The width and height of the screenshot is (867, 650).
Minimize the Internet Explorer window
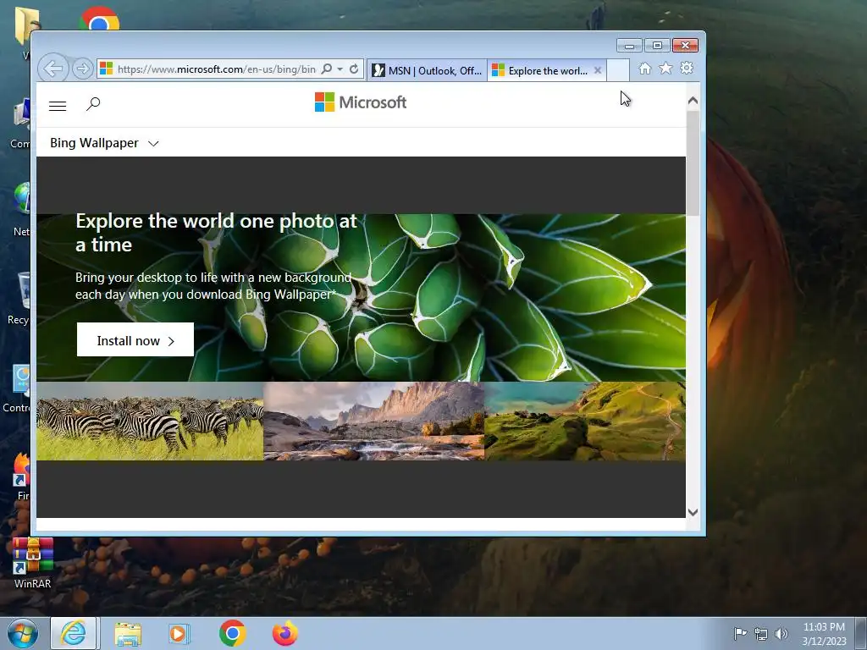(629, 46)
